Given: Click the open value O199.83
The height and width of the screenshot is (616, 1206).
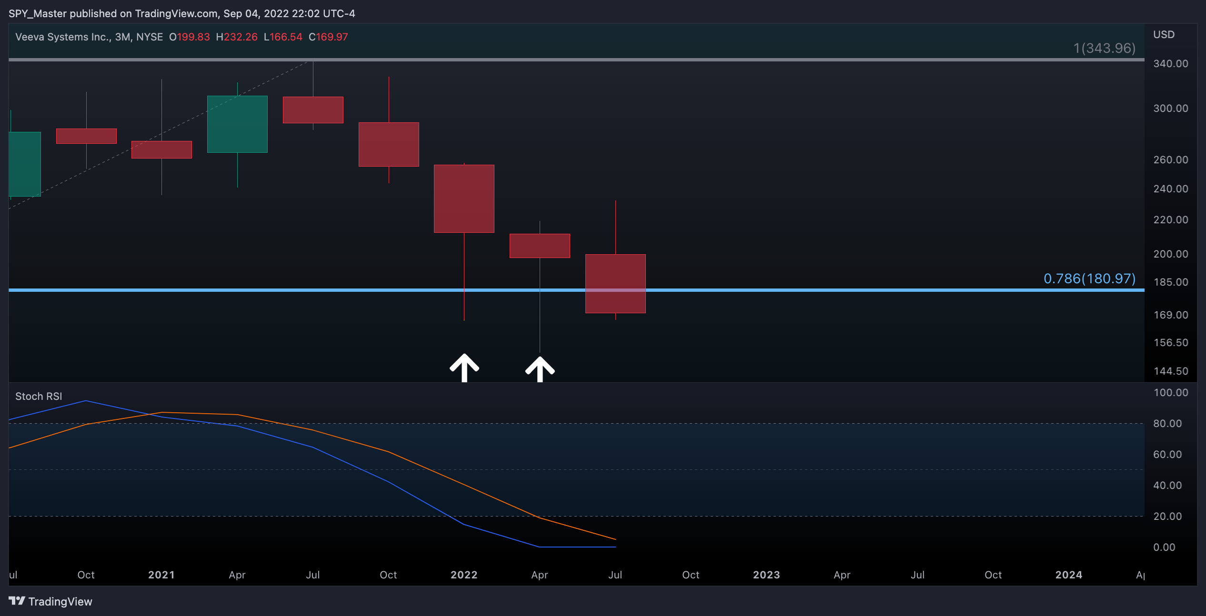Looking at the screenshot, I should pos(190,37).
